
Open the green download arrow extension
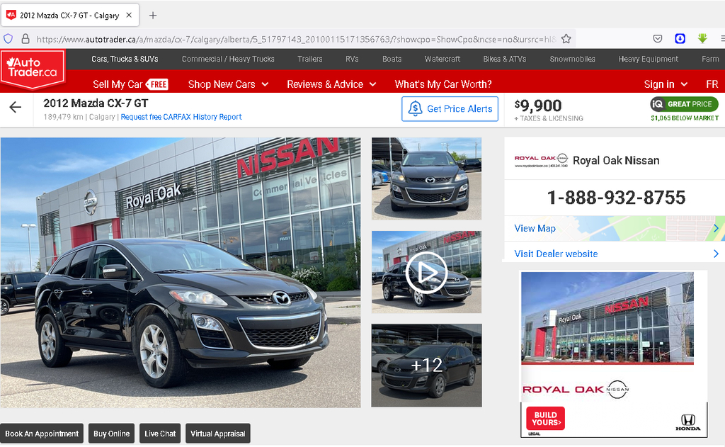702,38
